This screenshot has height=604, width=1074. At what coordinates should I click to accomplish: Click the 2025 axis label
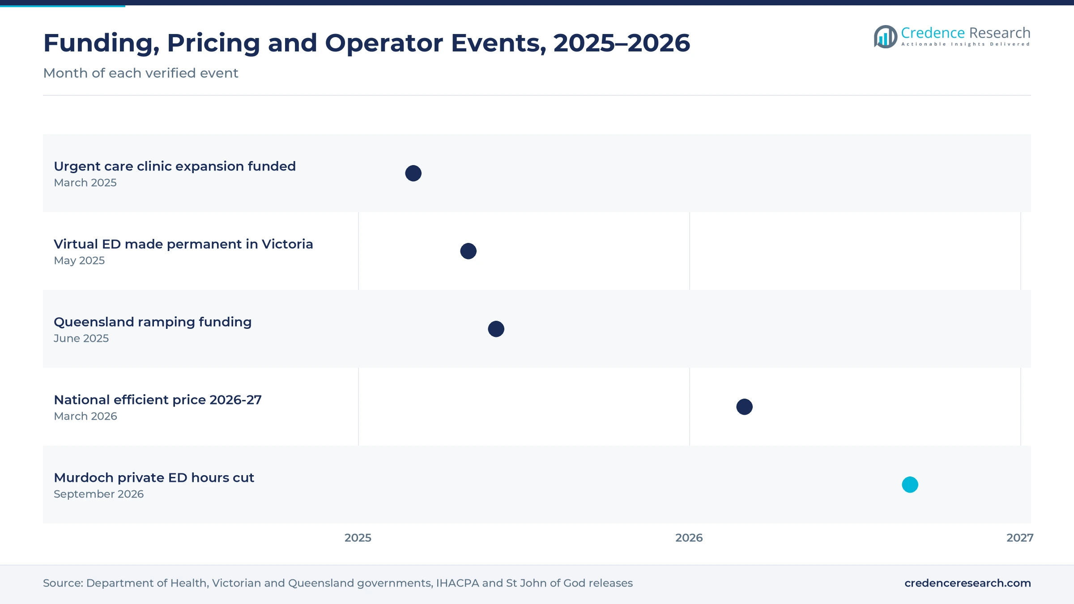(358, 538)
